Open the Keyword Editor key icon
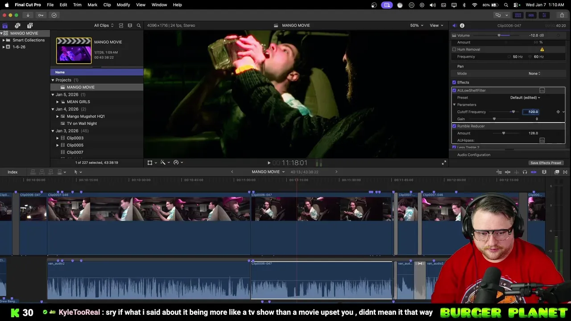The height and width of the screenshot is (321, 571). 41,15
